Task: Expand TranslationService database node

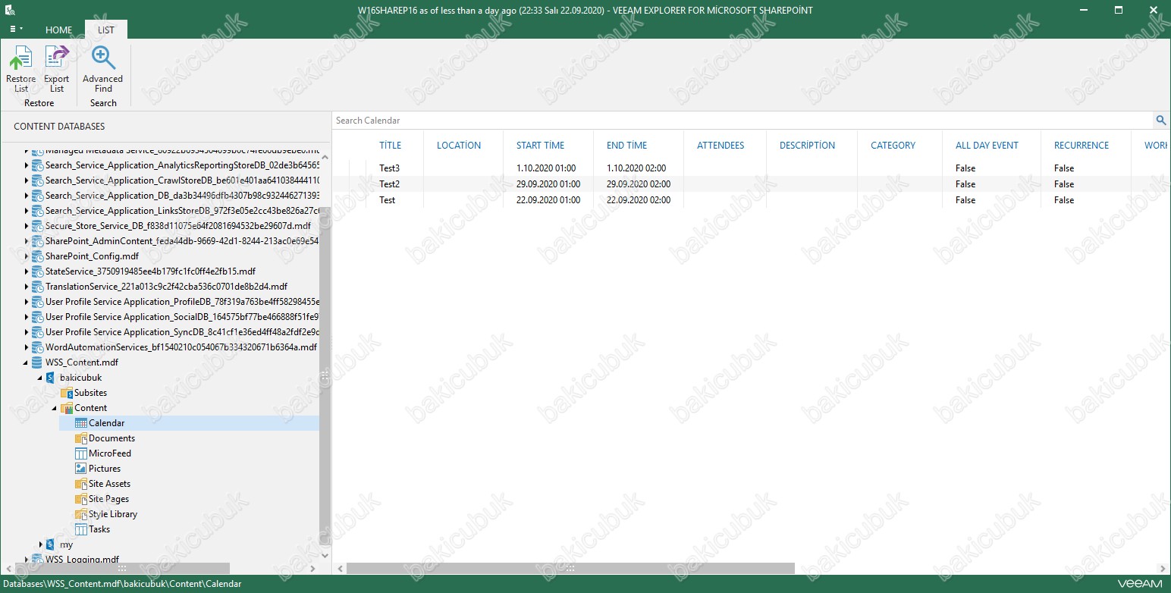Action: click(x=27, y=286)
